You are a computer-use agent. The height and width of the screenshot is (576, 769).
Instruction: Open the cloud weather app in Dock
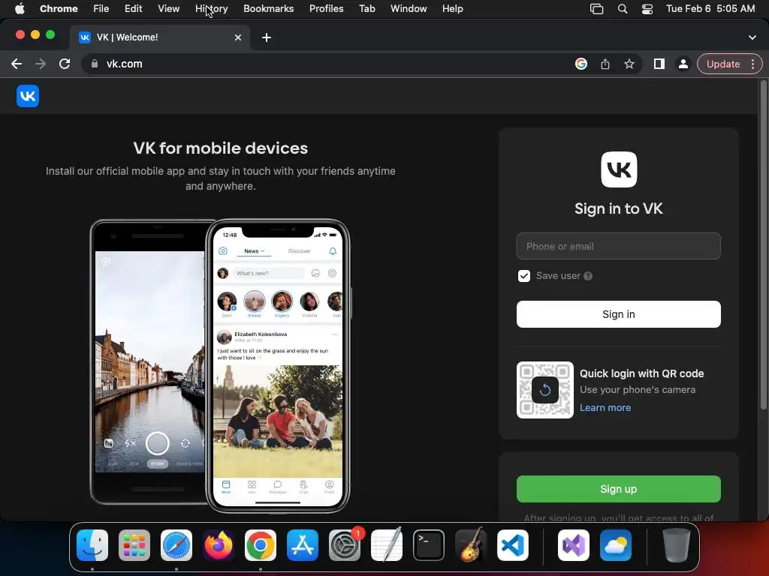616,545
